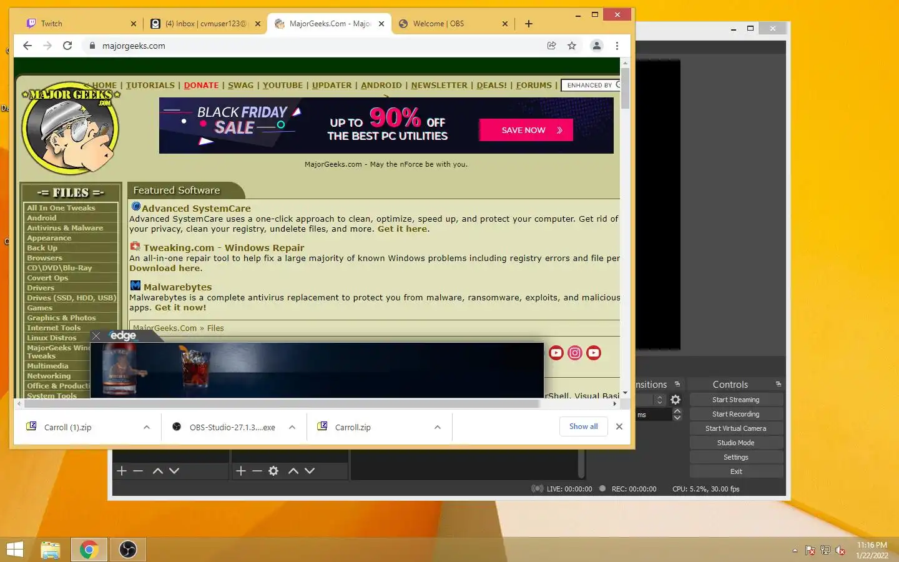Click Chrome's back arrow
The height and width of the screenshot is (562, 899).
click(27, 46)
